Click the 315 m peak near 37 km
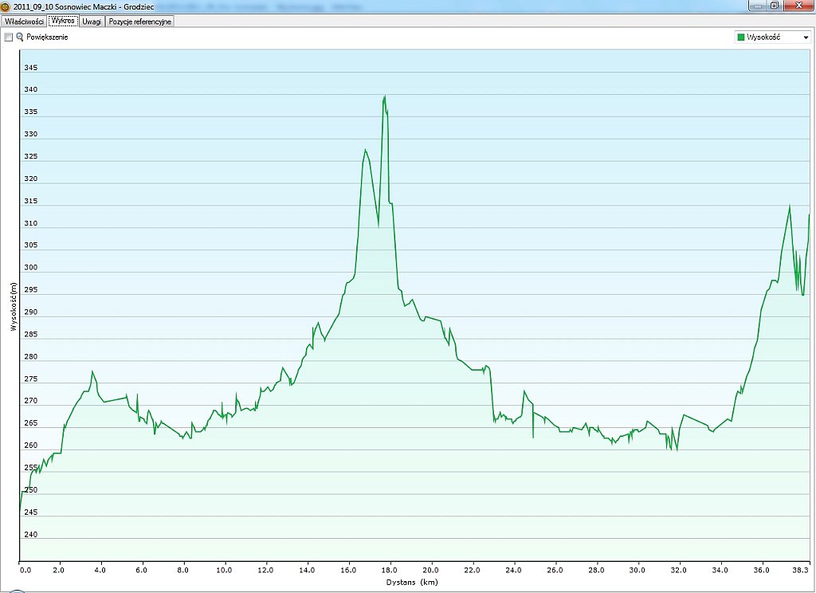 pos(790,206)
